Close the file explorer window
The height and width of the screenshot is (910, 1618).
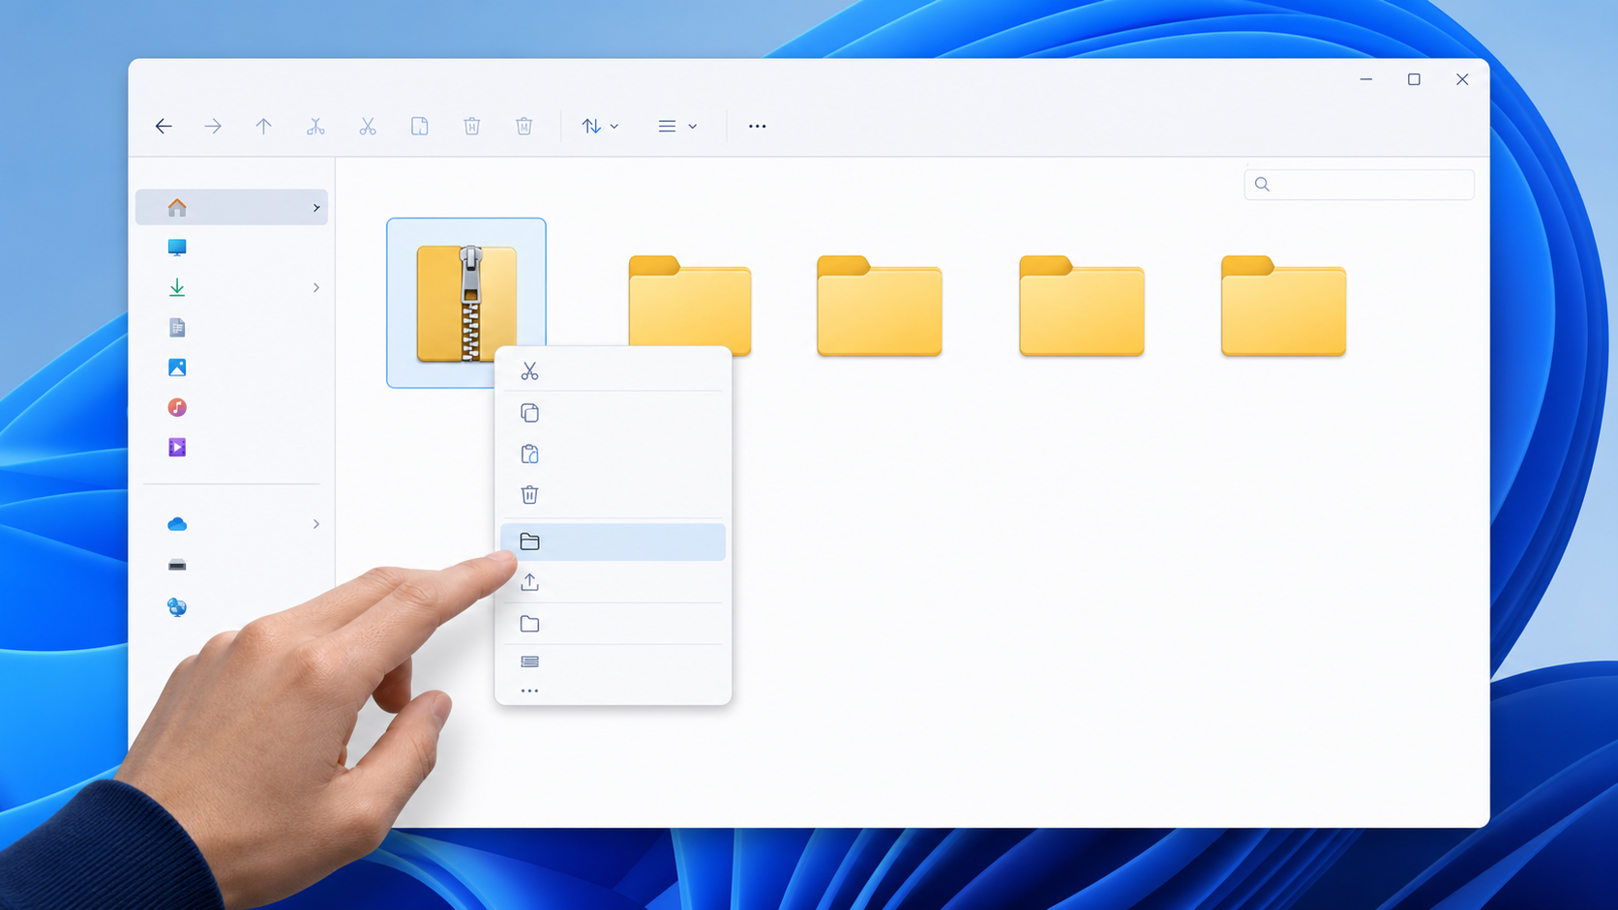point(1462,79)
